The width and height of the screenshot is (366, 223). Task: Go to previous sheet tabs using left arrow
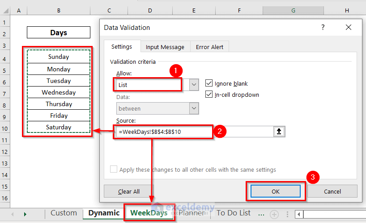(13, 214)
